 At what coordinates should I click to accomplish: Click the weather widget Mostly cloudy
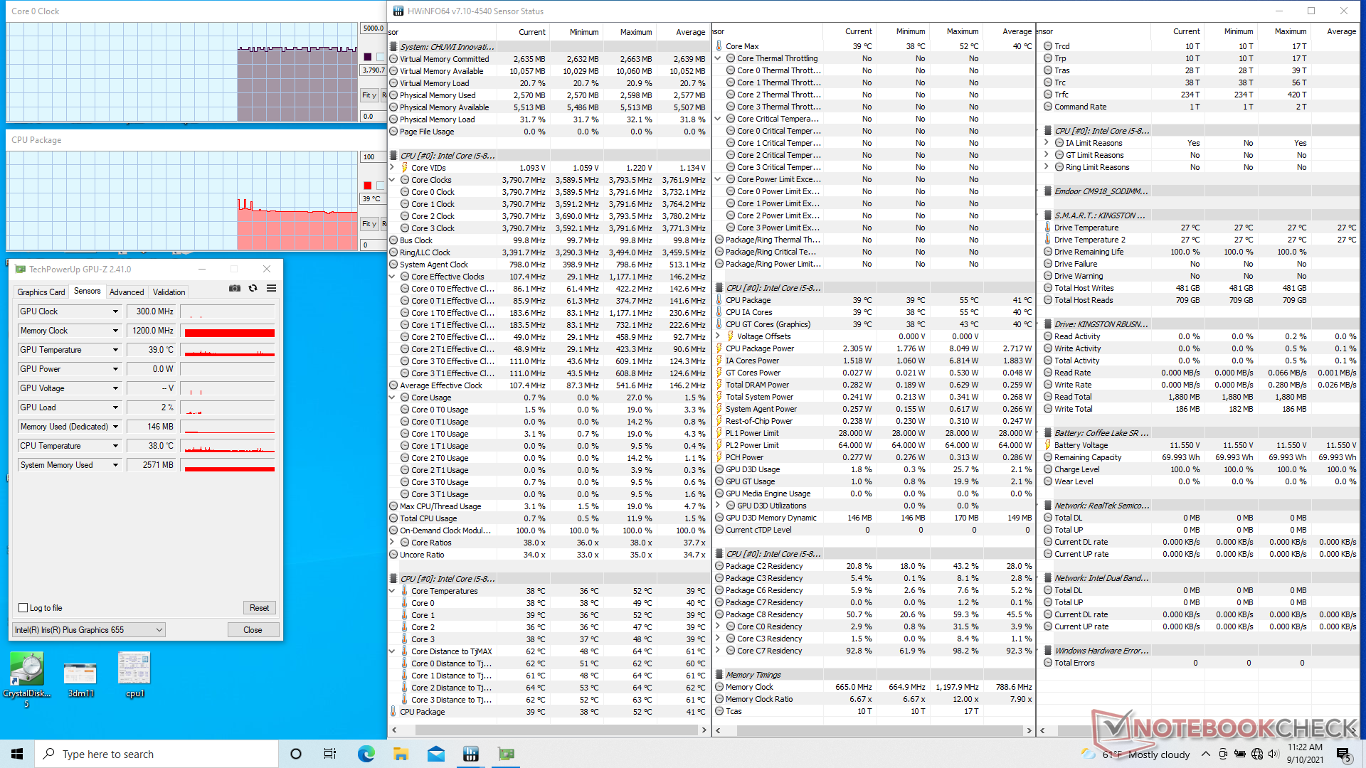[x=1136, y=754]
